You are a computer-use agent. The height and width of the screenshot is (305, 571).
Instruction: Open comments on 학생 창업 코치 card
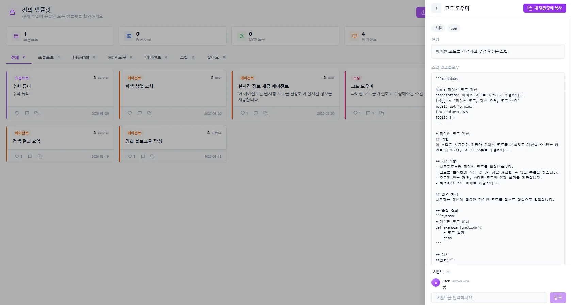(140, 113)
